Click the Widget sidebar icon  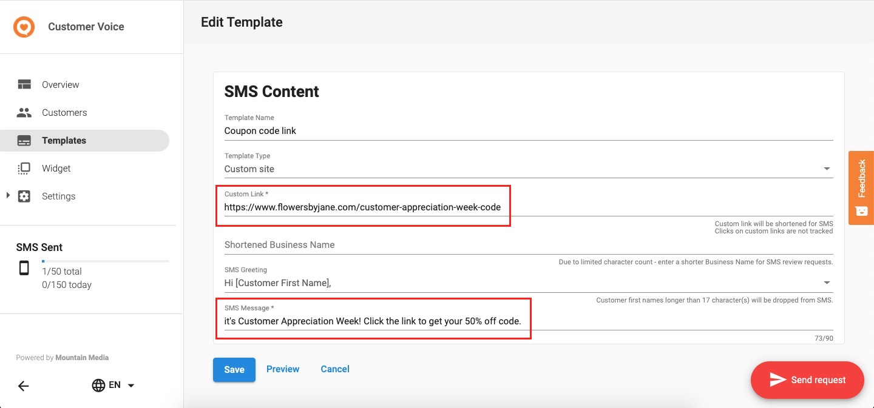pos(24,168)
